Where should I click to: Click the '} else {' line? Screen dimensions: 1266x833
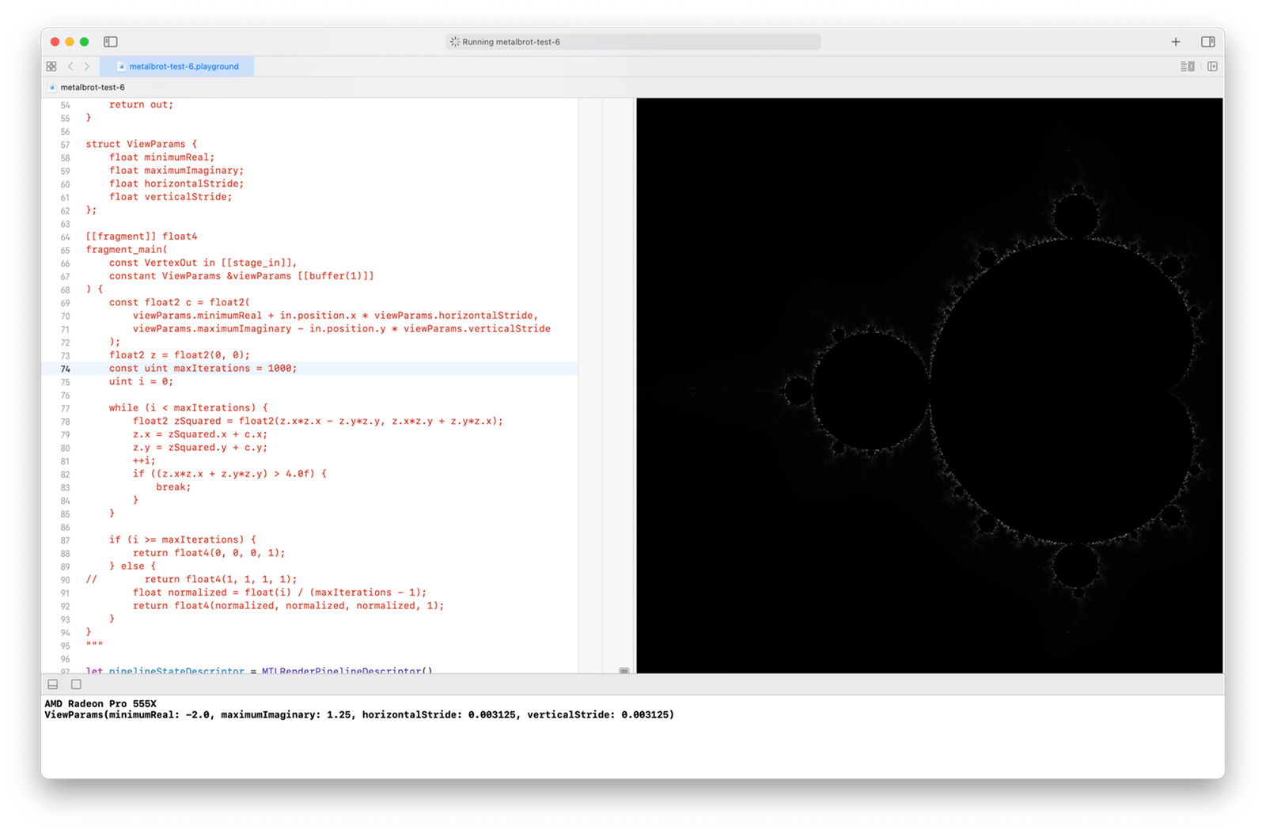pyautogui.click(x=132, y=566)
